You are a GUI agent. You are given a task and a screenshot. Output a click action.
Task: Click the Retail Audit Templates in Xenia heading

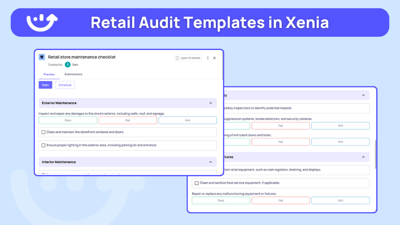[x=210, y=22]
